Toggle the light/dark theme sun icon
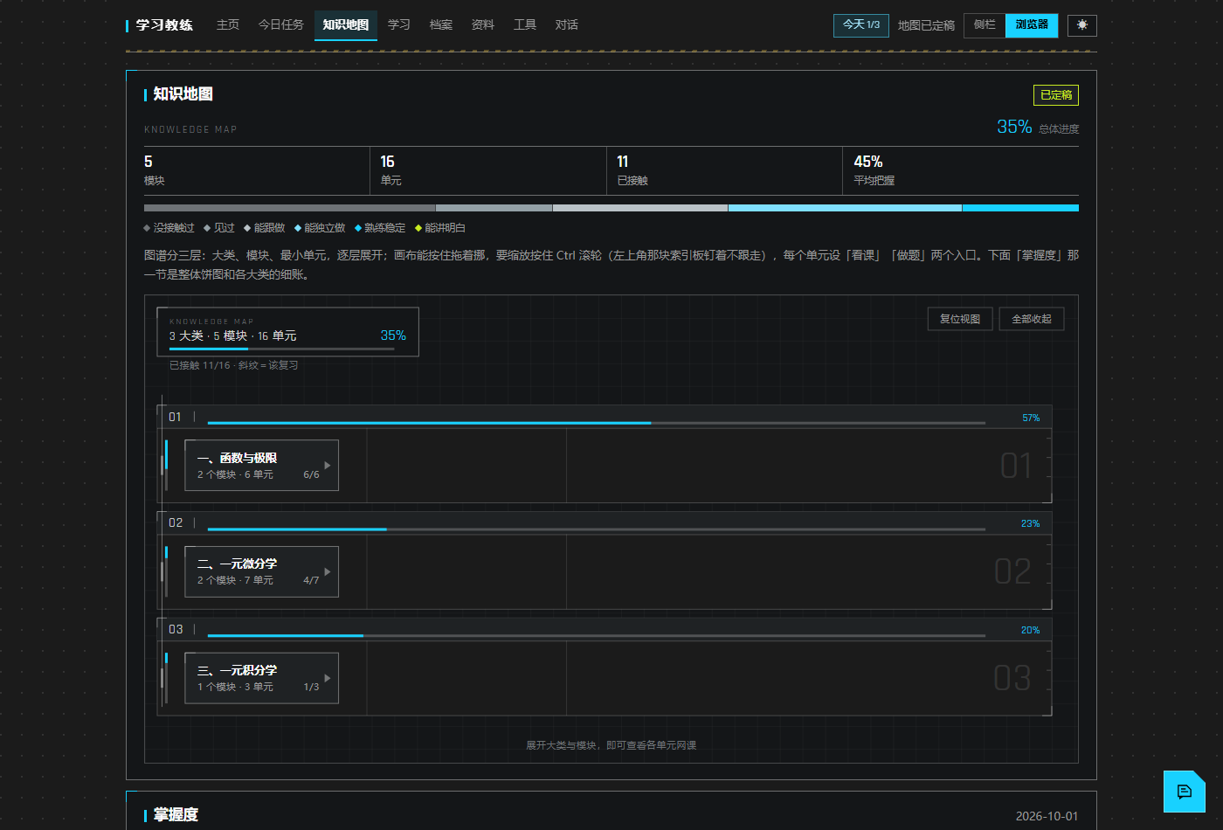Screen dimensions: 1223x830 coord(1081,25)
